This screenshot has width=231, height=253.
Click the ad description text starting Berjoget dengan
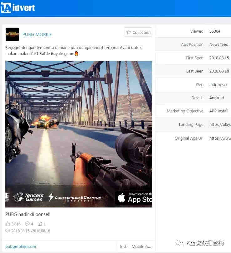coord(74,51)
